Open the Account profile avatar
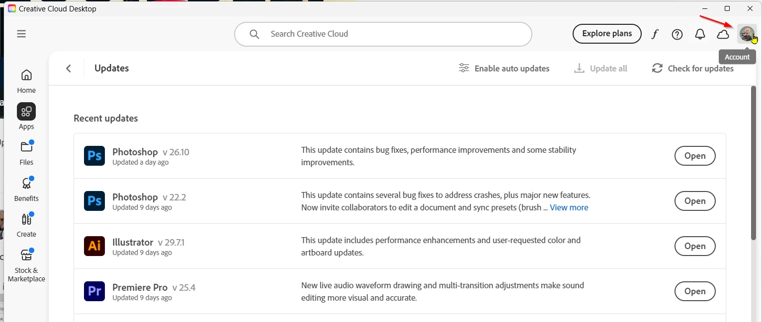 [747, 34]
